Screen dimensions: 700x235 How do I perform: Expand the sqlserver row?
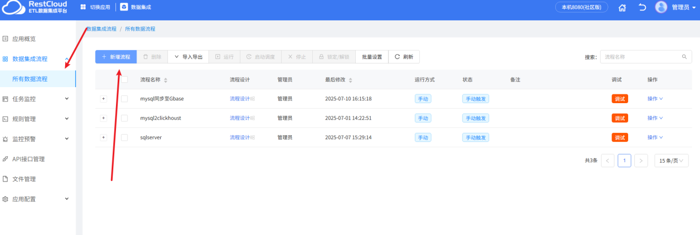(103, 137)
